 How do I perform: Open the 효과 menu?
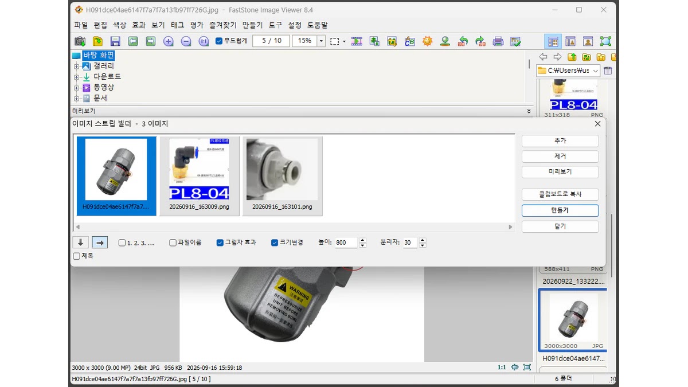139,25
